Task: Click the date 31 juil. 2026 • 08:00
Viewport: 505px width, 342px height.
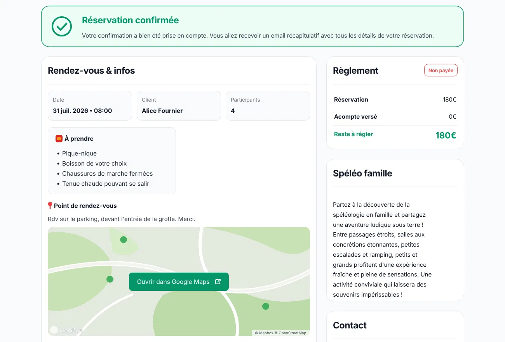Action: (82, 111)
